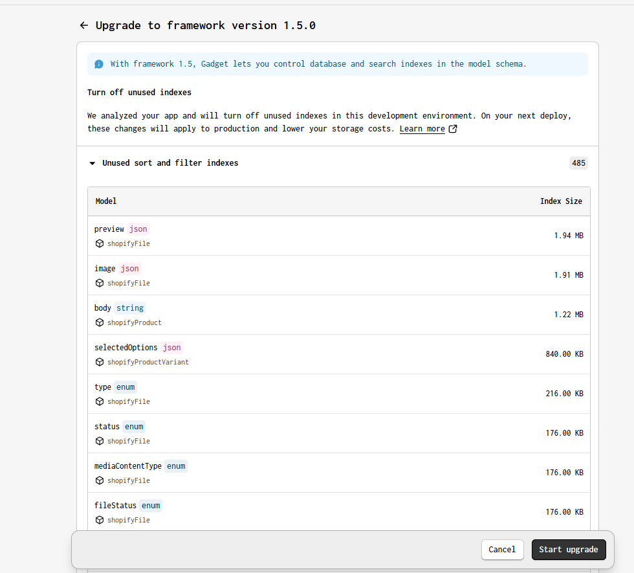Click the shopifyProduct cube icon under body
This screenshot has width=634, height=573.
tap(100, 322)
